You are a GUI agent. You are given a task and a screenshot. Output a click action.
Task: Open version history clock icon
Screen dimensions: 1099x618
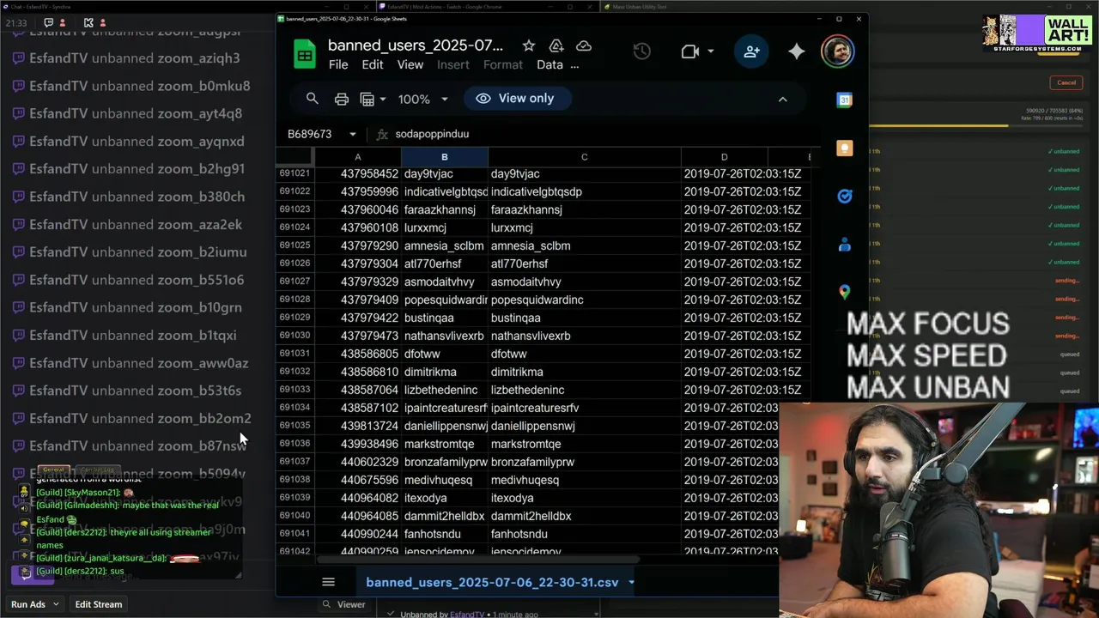tap(641, 51)
